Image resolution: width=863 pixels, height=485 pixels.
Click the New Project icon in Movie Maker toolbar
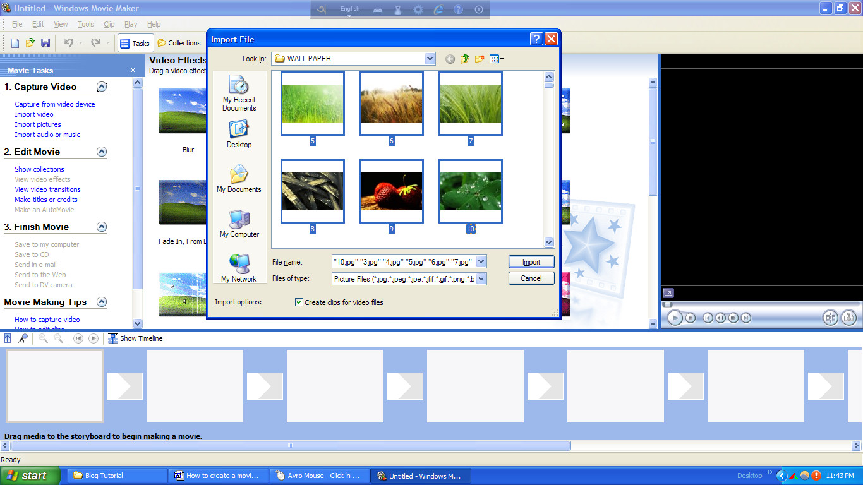click(15, 43)
